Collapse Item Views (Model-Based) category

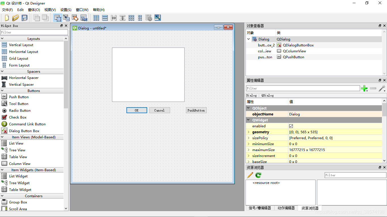tap(2, 137)
